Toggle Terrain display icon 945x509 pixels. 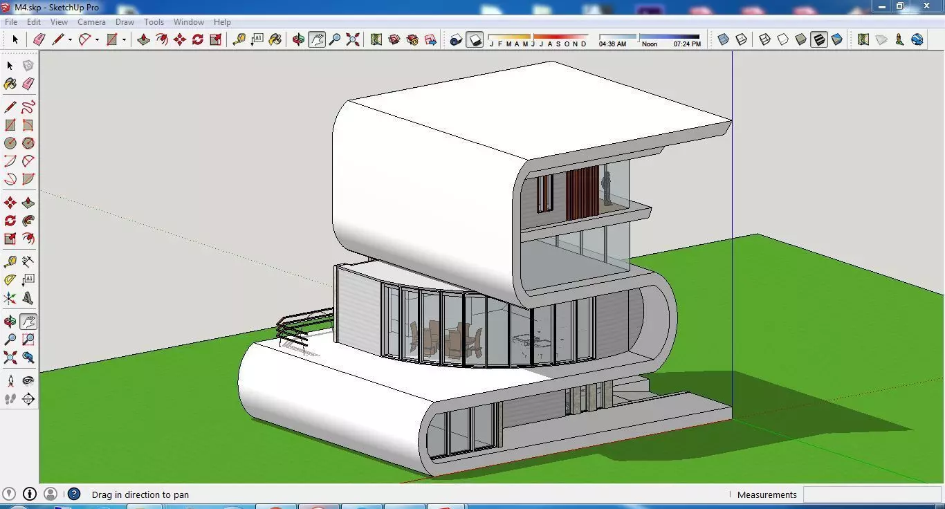tap(881, 39)
